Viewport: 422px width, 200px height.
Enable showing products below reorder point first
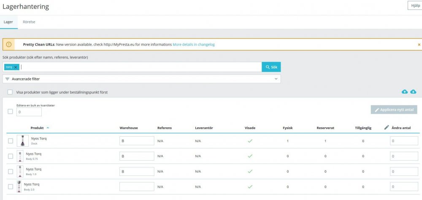[10, 92]
